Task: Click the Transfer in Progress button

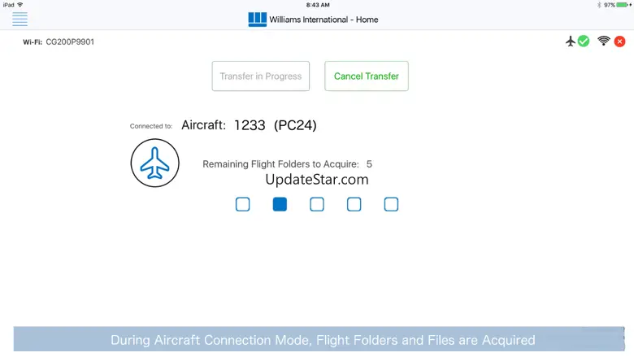Action: click(x=261, y=76)
